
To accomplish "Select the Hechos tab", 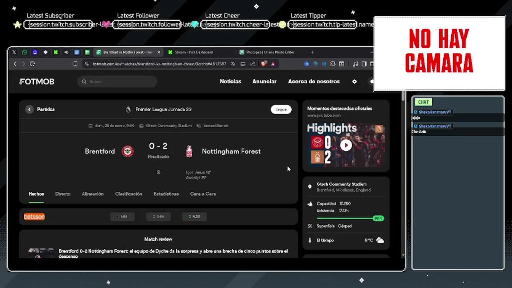I will [36, 194].
